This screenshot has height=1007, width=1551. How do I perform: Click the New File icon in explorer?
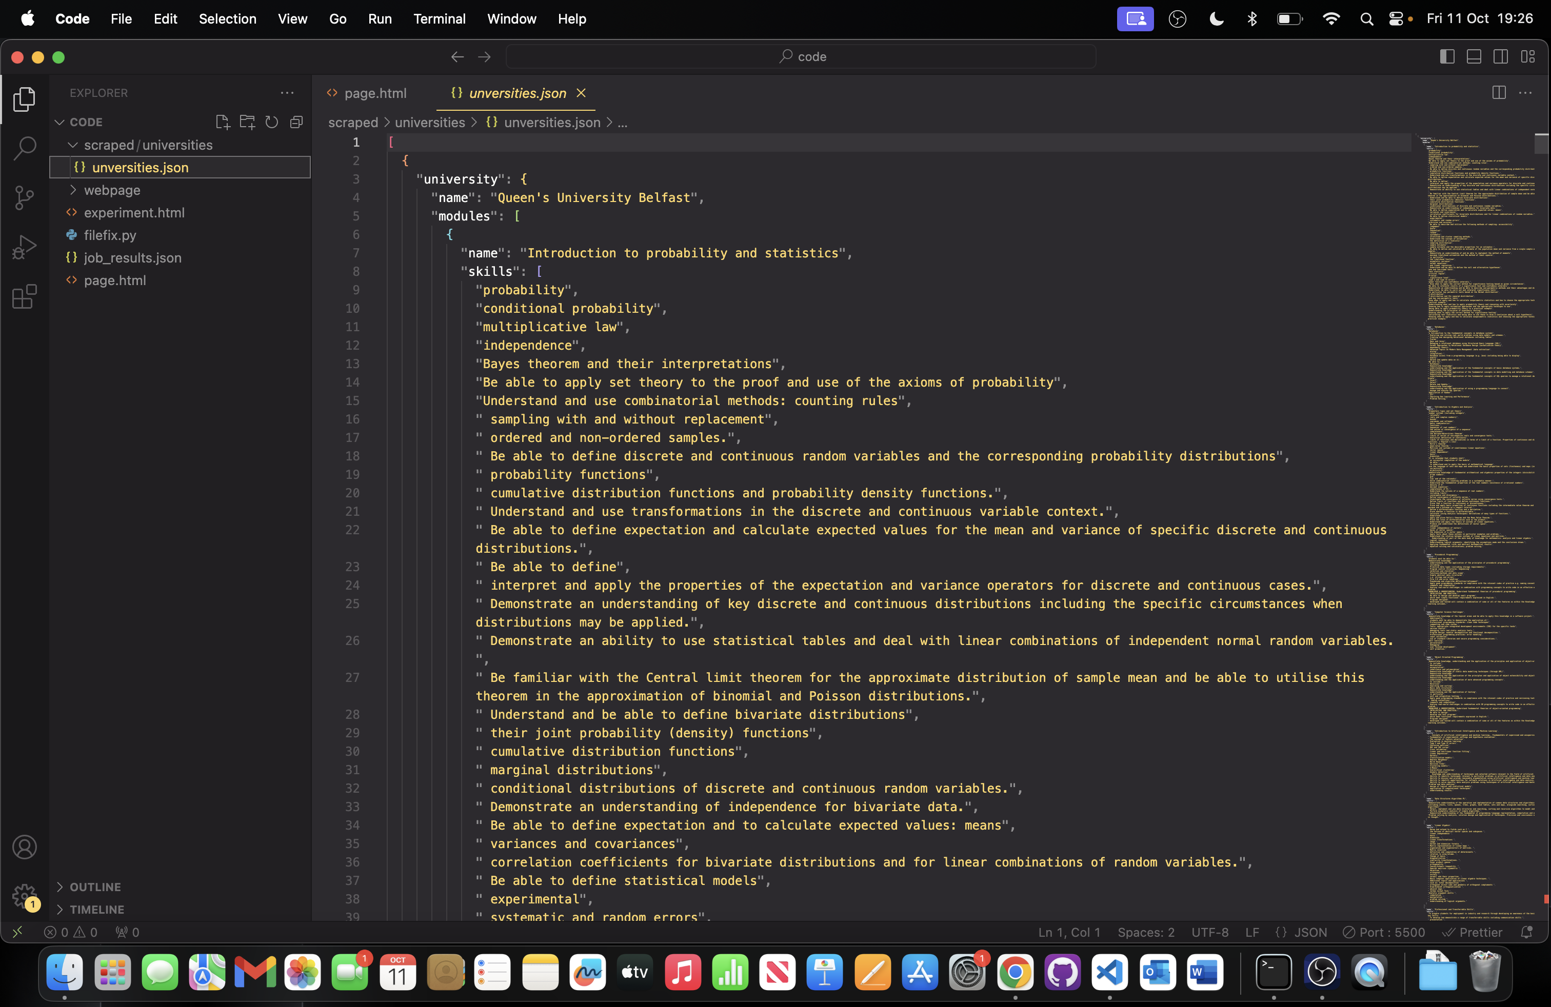point(222,122)
